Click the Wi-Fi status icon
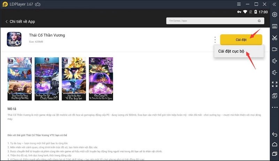Image resolution: width=279 pixels, height=161 pixels. (245, 12)
